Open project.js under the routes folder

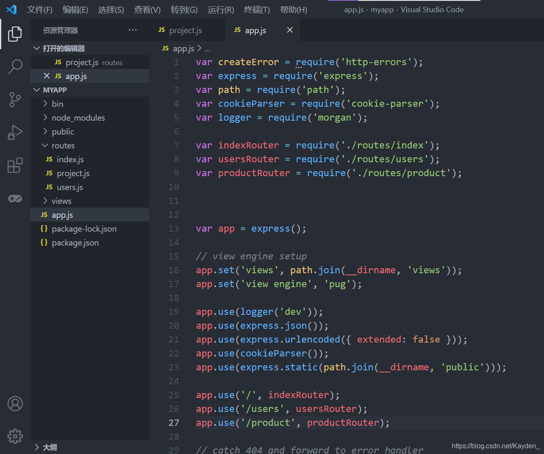click(x=90, y=173)
